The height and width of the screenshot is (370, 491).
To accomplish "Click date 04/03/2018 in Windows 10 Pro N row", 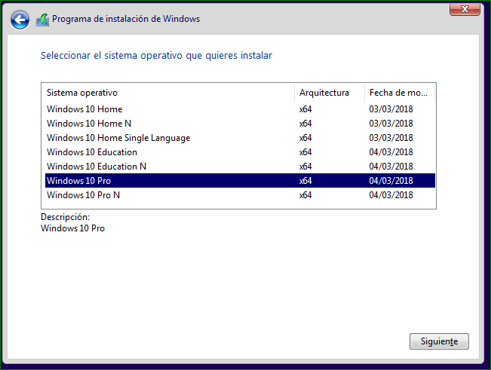I will [391, 195].
